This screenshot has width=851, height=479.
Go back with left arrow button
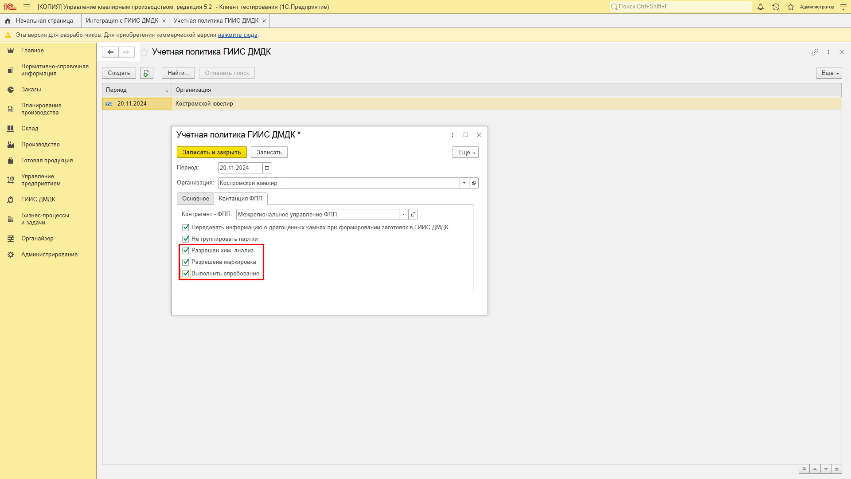click(110, 52)
